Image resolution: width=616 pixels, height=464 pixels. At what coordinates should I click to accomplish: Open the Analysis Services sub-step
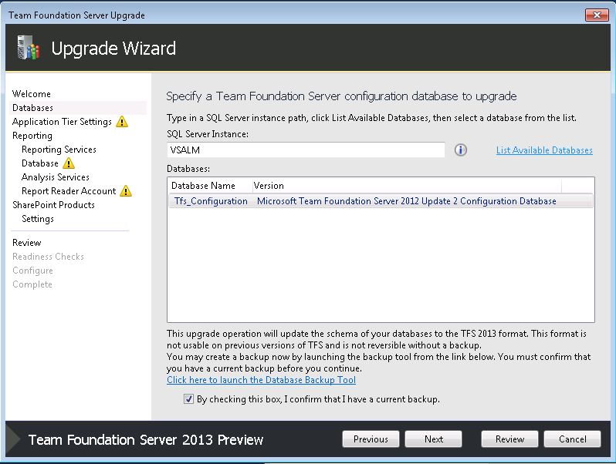point(56,177)
